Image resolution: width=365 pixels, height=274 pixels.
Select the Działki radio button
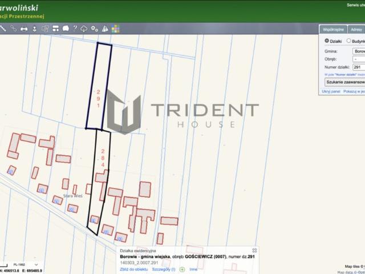point(327,41)
